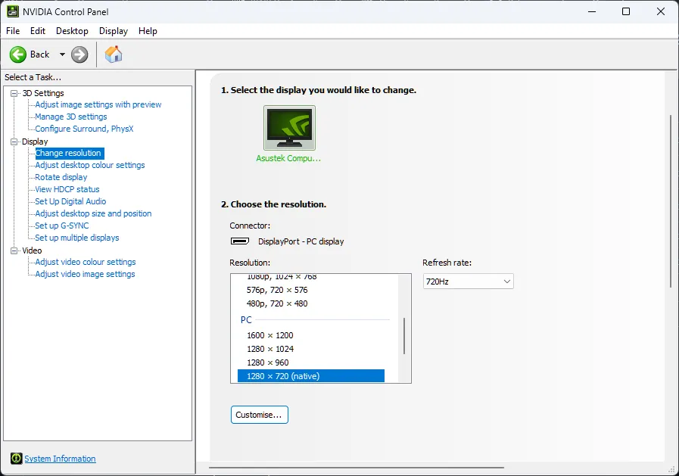This screenshot has height=476, width=679.
Task: Collapse the Display tree node
Action: [14, 142]
